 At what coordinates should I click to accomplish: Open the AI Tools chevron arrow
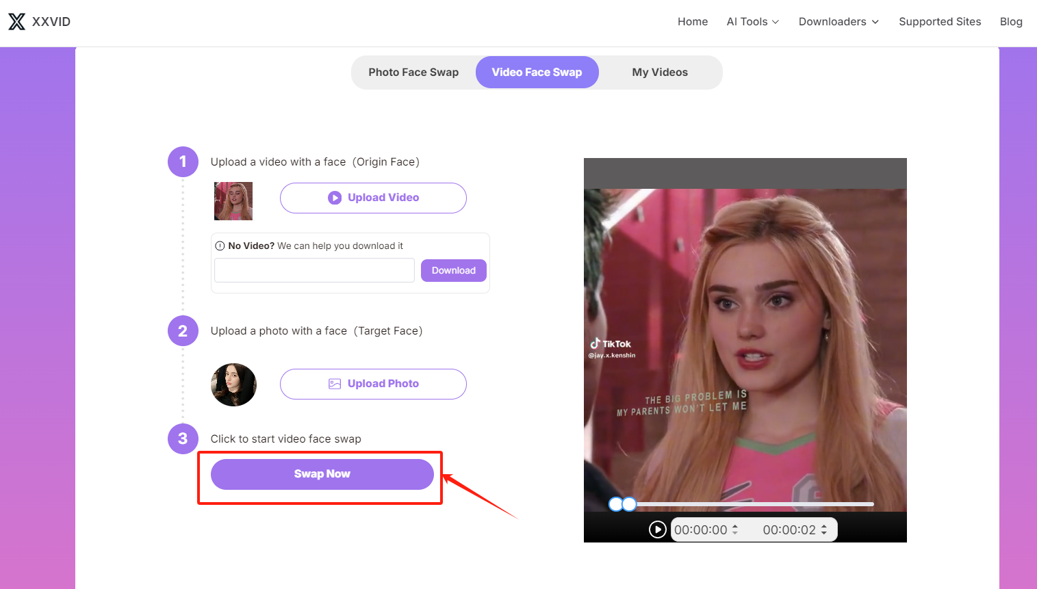point(776,22)
